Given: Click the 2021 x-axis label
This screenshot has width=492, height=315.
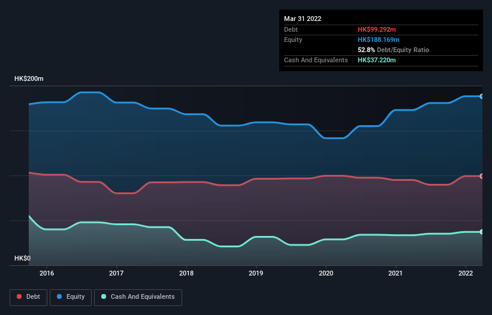Looking at the screenshot, I should (x=396, y=273).
